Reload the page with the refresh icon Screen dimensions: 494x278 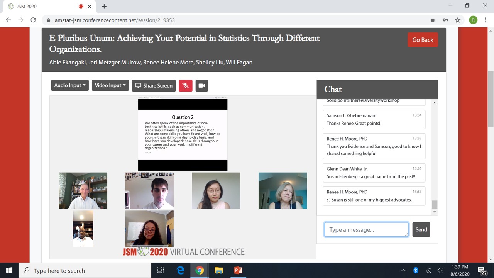(x=33, y=20)
